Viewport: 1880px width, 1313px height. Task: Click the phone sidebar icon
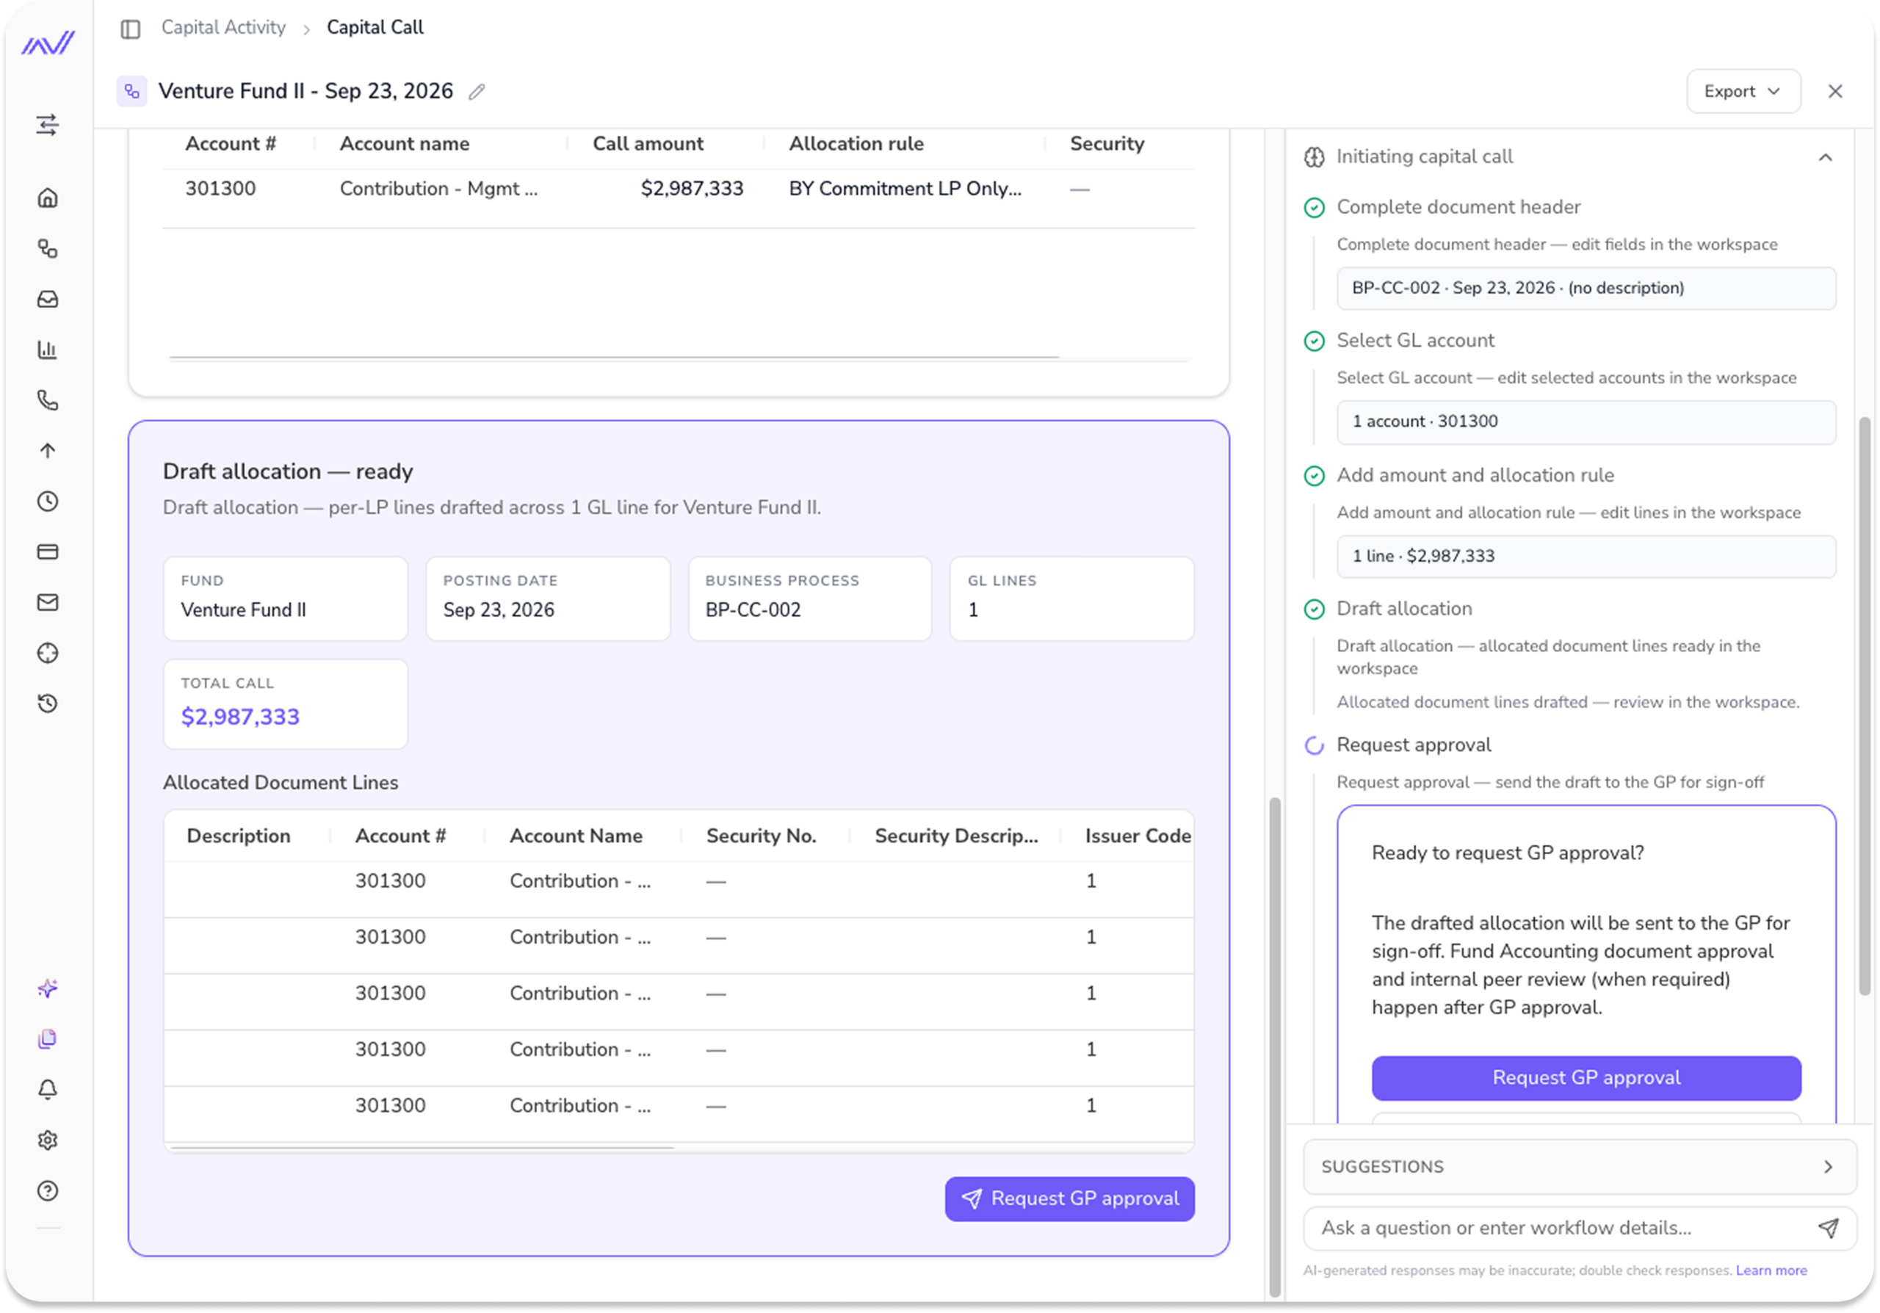click(x=48, y=400)
